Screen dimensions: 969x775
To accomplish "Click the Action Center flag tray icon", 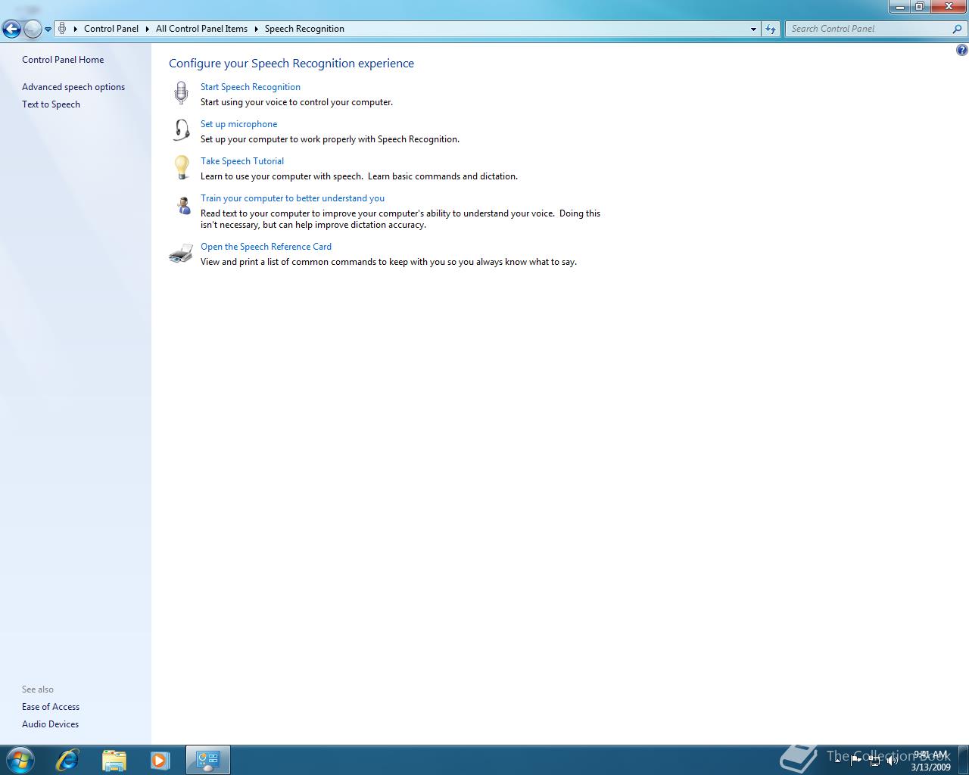I will [856, 760].
